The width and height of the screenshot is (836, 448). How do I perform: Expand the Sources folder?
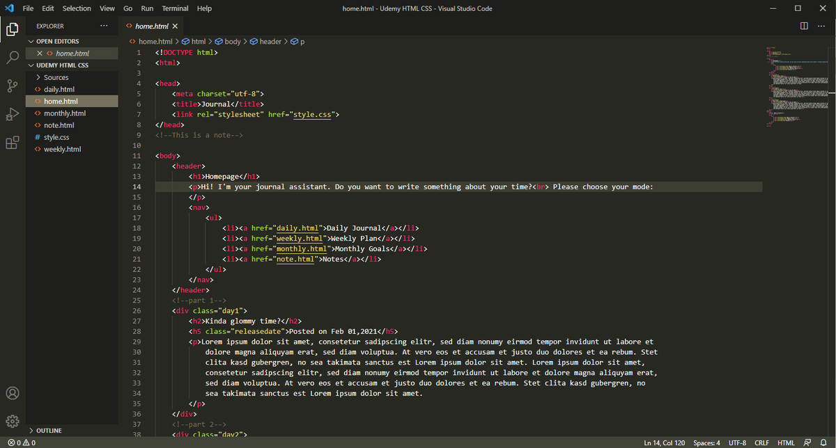click(x=38, y=77)
